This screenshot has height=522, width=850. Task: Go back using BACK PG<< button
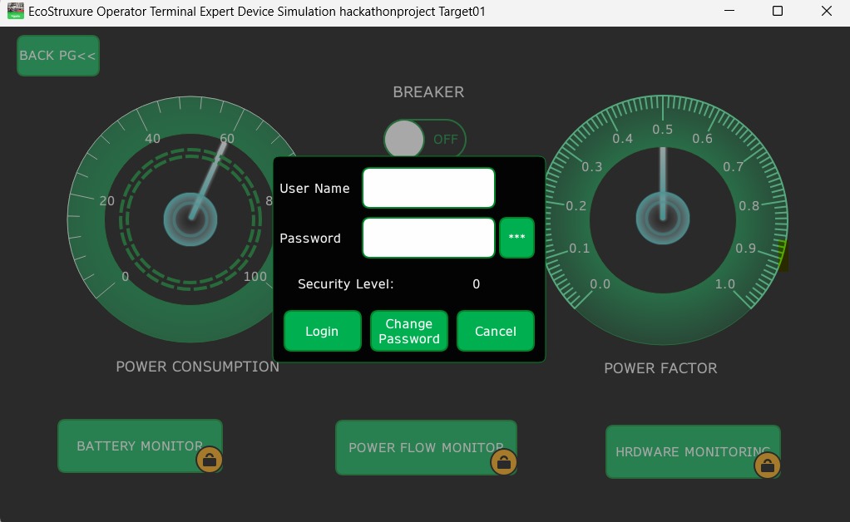click(x=57, y=56)
